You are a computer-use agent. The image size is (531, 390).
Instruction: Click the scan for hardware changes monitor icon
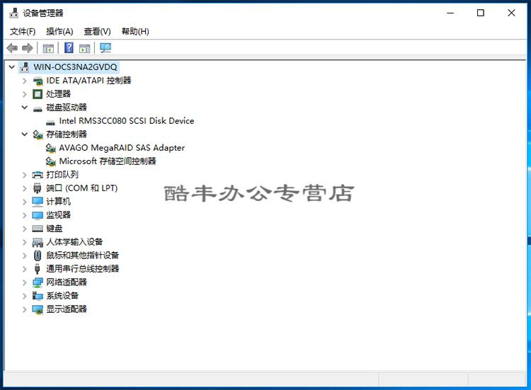click(x=105, y=47)
